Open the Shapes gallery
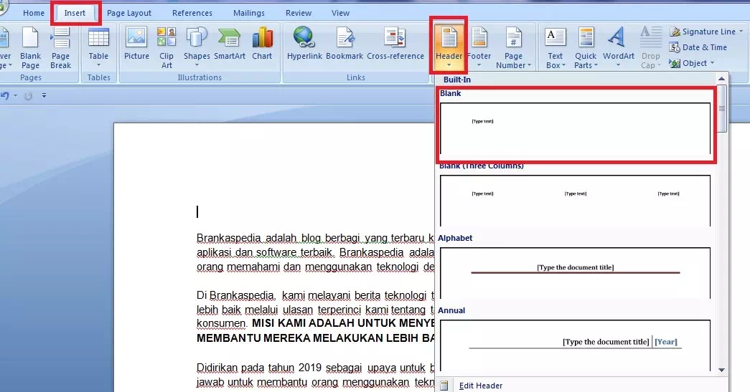 tap(197, 47)
